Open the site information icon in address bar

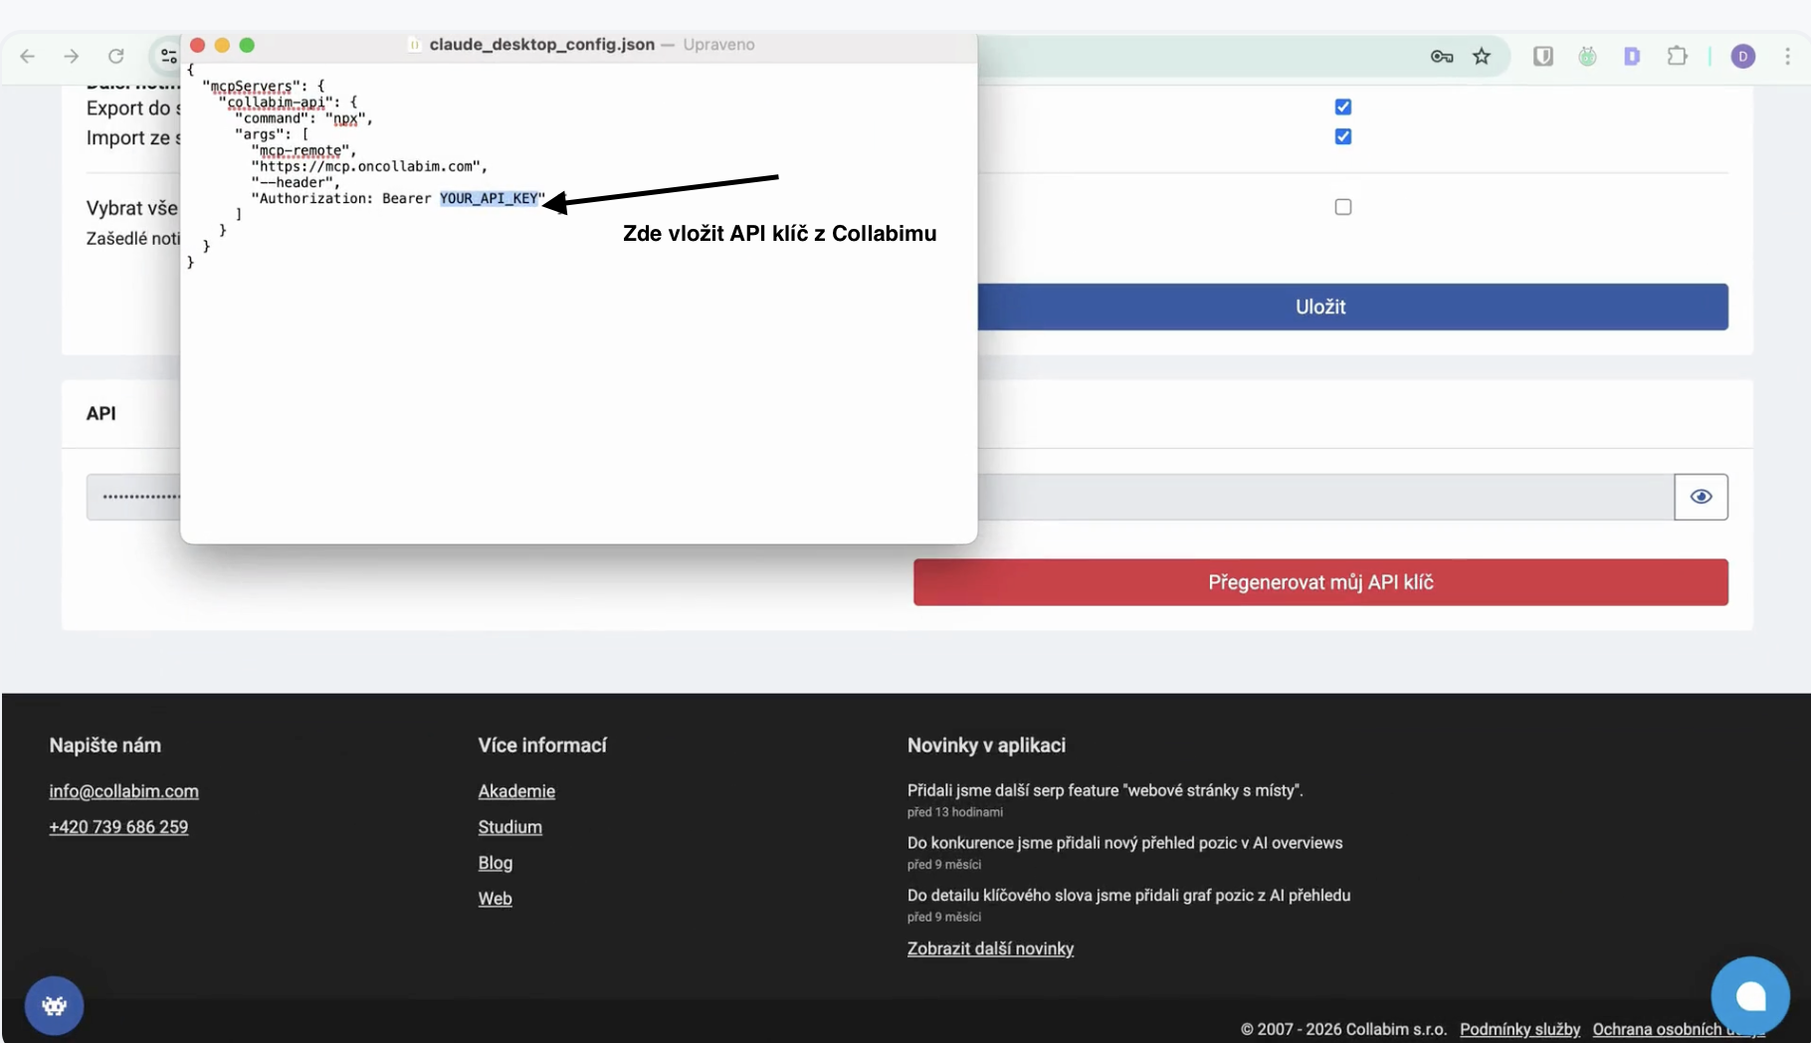click(168, 57)
